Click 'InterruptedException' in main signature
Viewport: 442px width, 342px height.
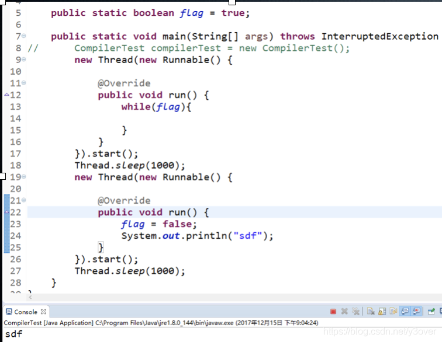click(379, 36)
